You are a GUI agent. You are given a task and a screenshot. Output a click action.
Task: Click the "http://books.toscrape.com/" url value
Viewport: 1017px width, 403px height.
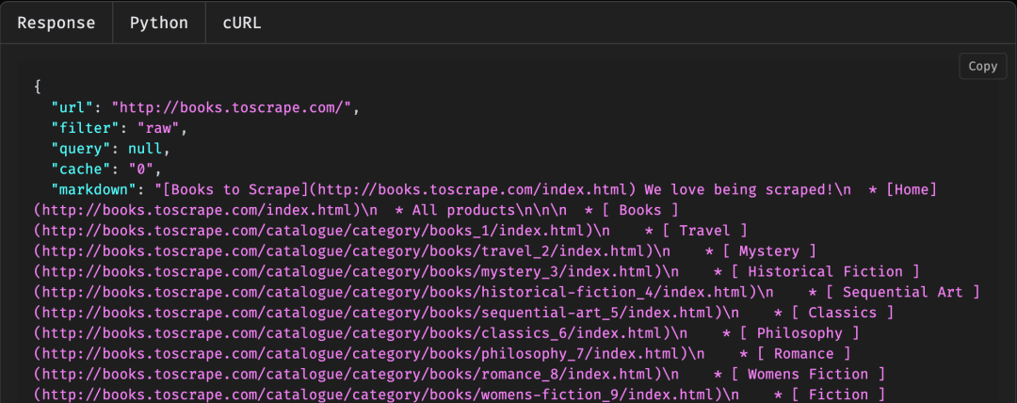(233, 108)
